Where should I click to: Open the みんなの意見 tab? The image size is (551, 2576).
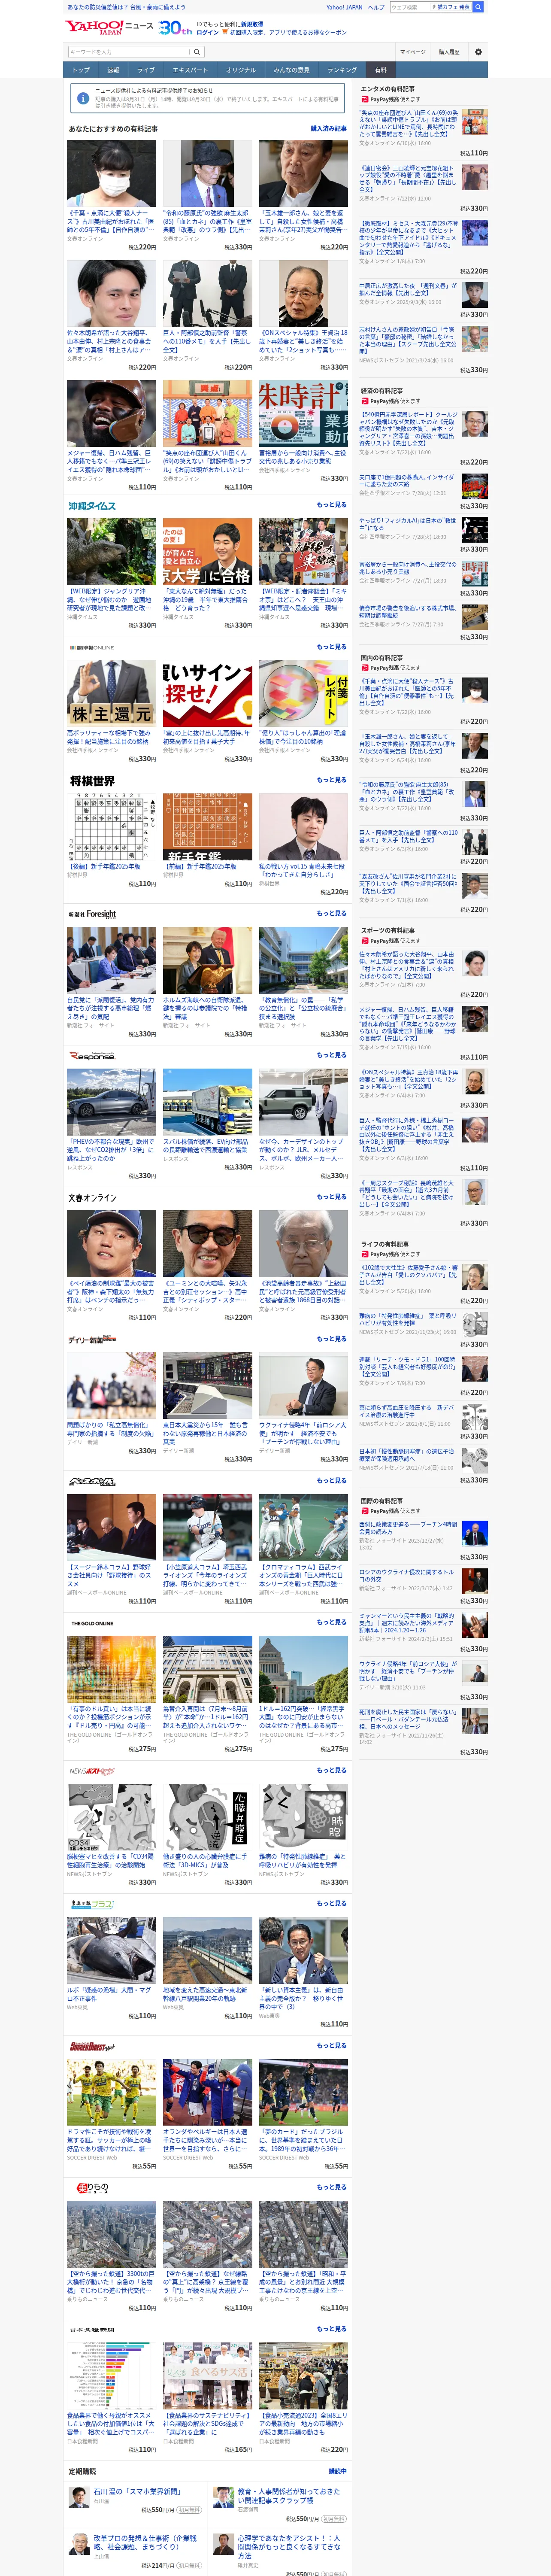coord(292,70)
